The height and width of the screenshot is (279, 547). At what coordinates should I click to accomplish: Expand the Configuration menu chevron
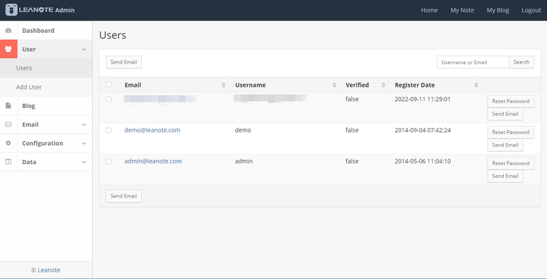pyautogui.click(x=84, y=144)
